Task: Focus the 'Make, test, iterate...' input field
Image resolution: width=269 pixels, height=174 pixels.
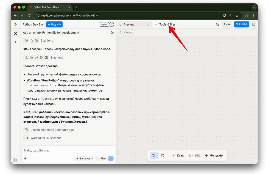Action: [x=68, y=150]
